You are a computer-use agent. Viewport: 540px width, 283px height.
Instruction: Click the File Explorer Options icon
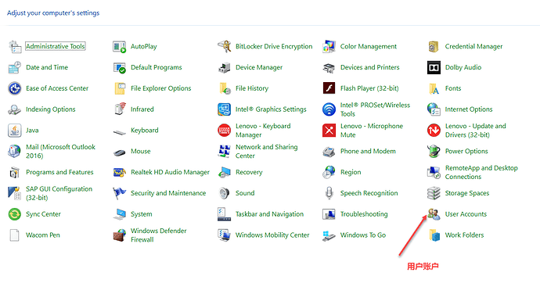coord(120,88)
